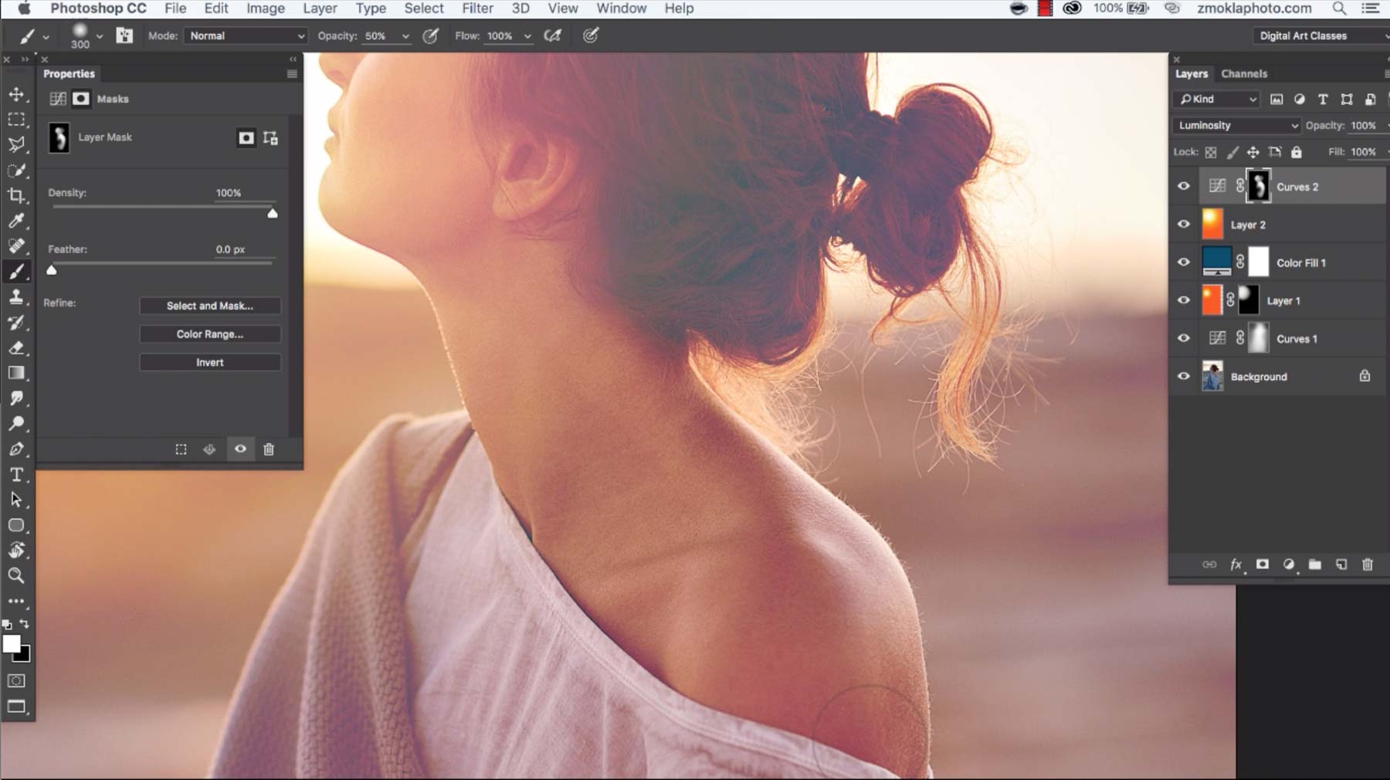The image size is (1390, 780).
Task: Open the Properties panel flyout menu
Action: [x=292, y=74]
